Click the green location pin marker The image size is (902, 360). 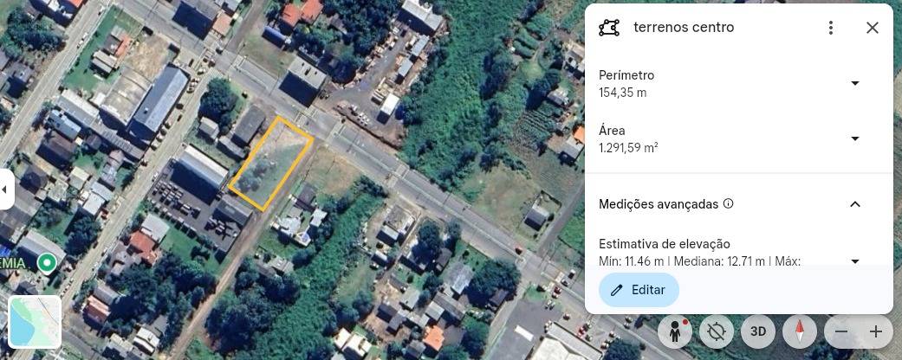click(46, 264)
